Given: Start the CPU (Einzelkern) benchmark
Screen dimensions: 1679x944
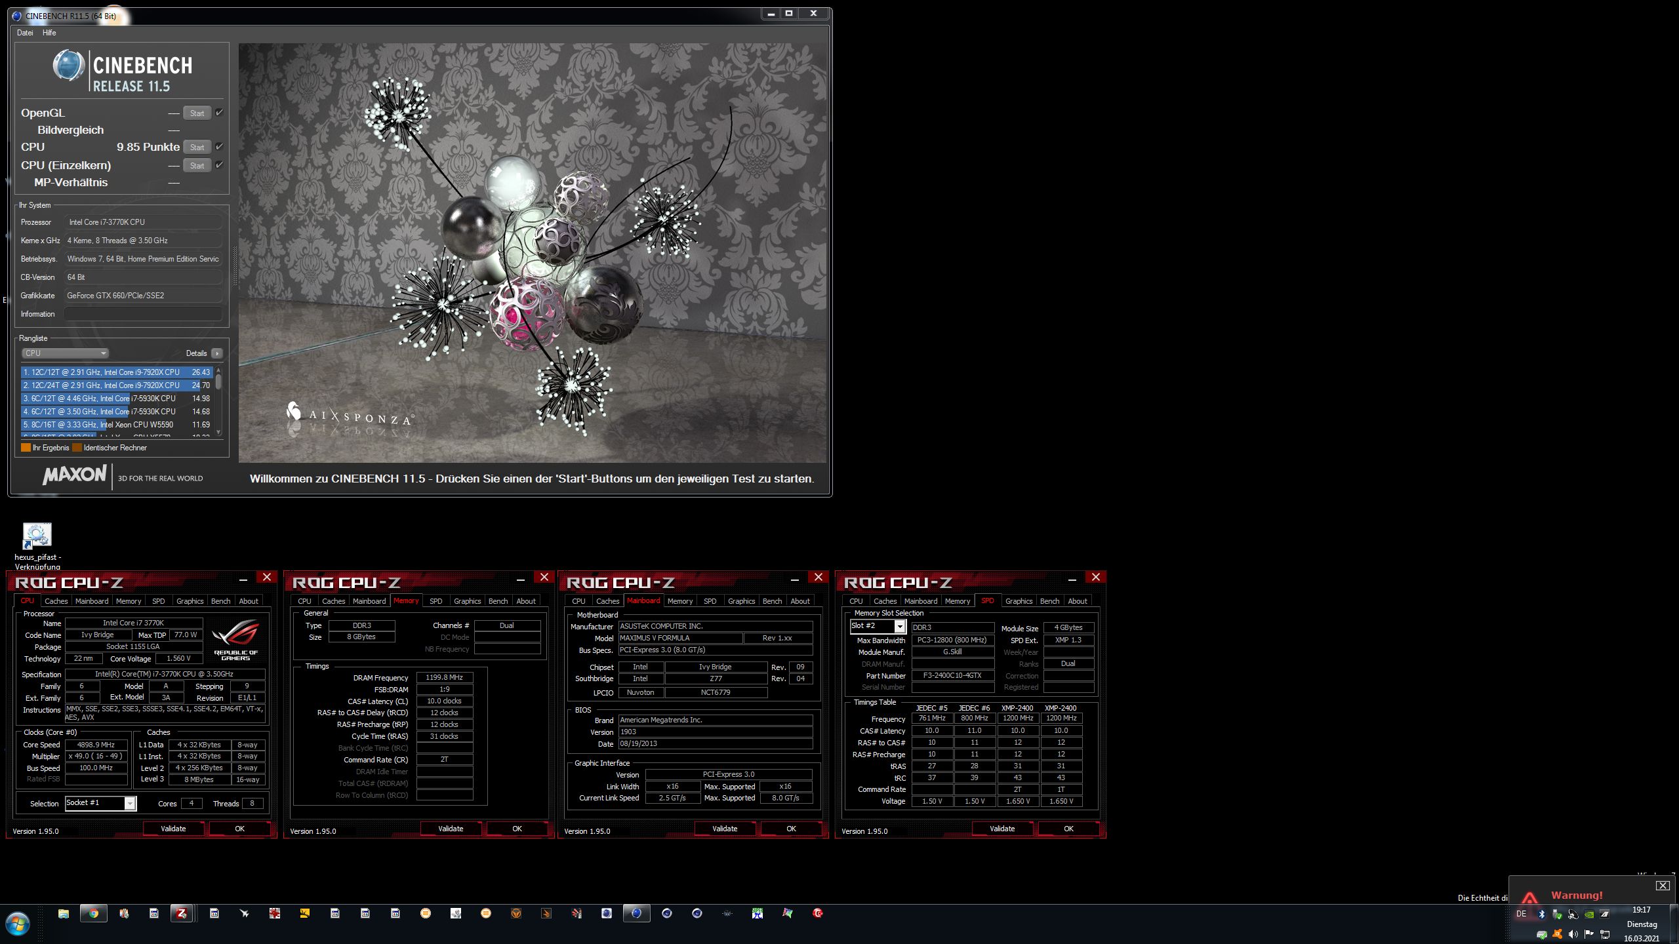Looking at the screenshot, I should pos(197,166).
